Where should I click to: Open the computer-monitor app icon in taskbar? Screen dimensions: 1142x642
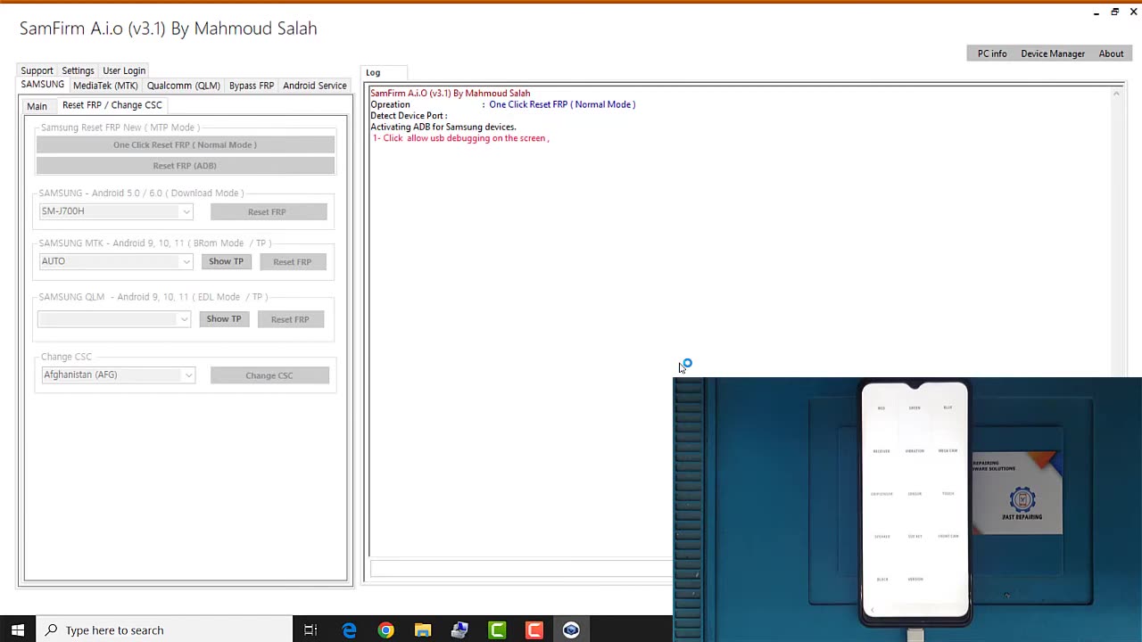tap(459, 630)
